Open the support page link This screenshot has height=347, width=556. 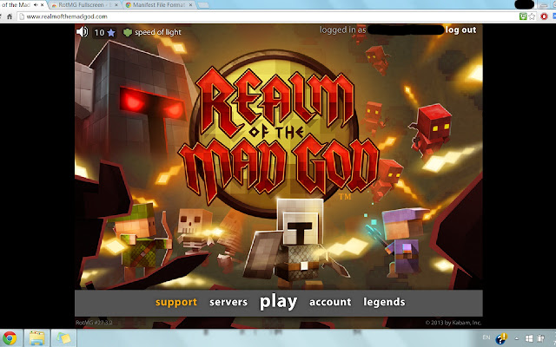coord(176,302)
